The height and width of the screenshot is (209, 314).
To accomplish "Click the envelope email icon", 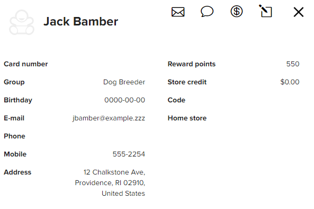I will [x=178, y=12].
